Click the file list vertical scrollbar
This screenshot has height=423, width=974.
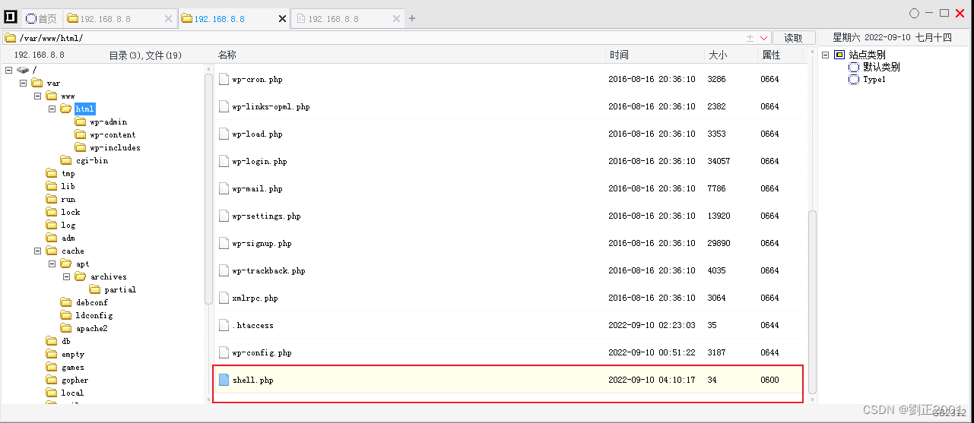pyautogui.click(x=812, y=302)
